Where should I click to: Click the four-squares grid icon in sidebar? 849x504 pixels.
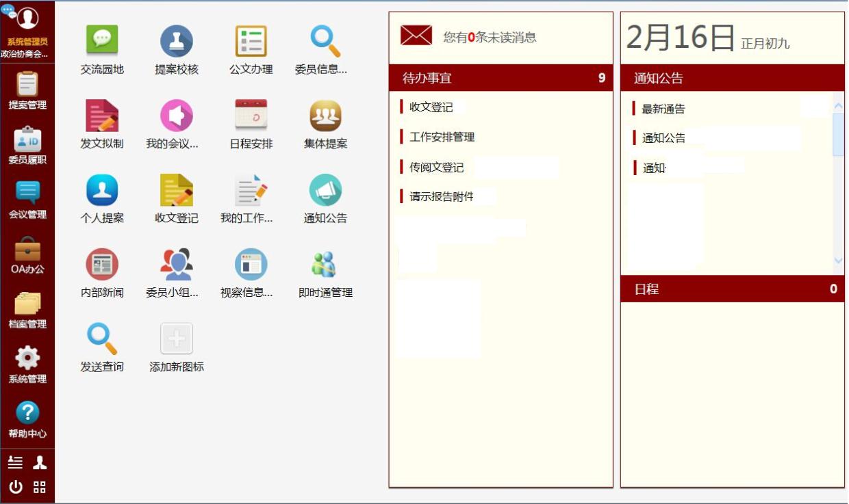[x=40, y=487]
